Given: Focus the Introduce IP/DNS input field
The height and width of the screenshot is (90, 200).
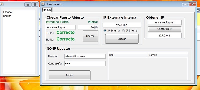Looking at the screenshot, I should 61,27.
